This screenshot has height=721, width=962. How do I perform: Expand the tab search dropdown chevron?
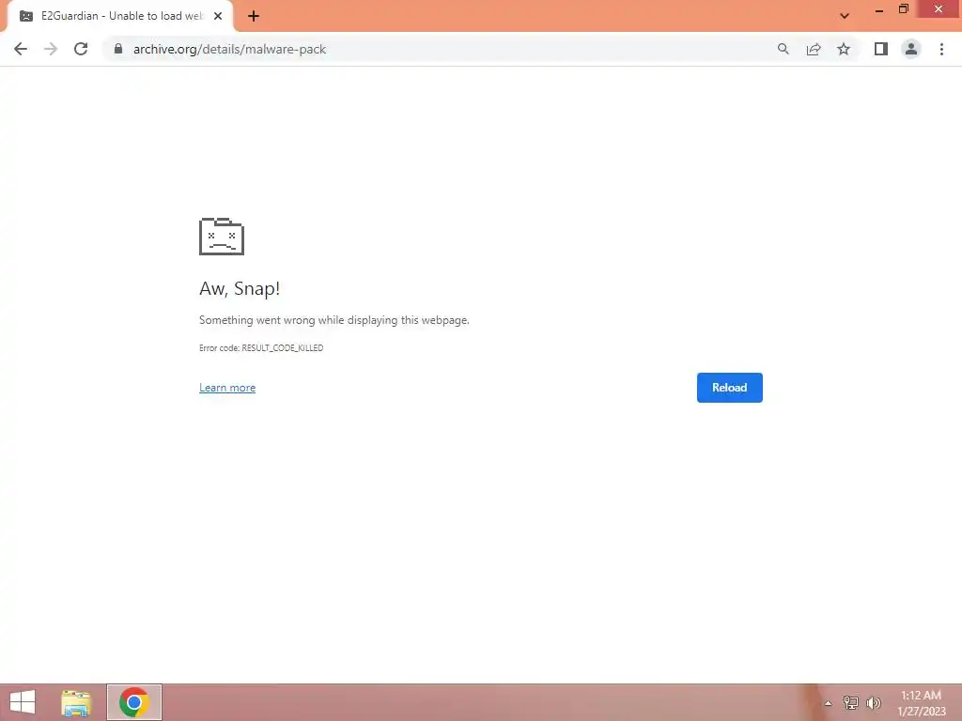845,16
